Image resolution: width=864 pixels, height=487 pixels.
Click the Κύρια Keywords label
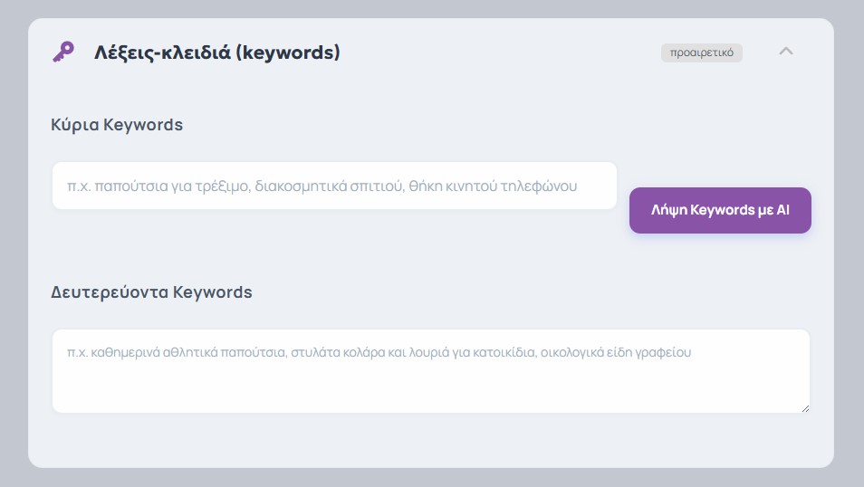(117, 125)
